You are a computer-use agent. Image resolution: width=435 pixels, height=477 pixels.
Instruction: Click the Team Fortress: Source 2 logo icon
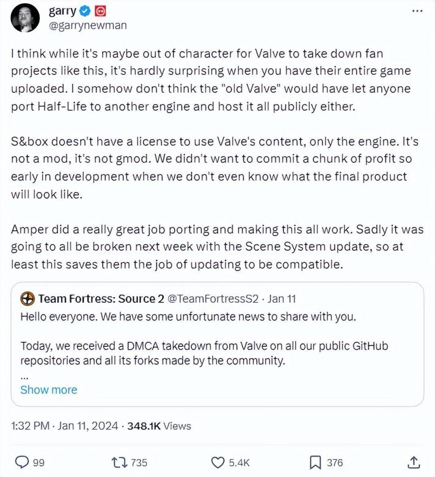[27, 298]
